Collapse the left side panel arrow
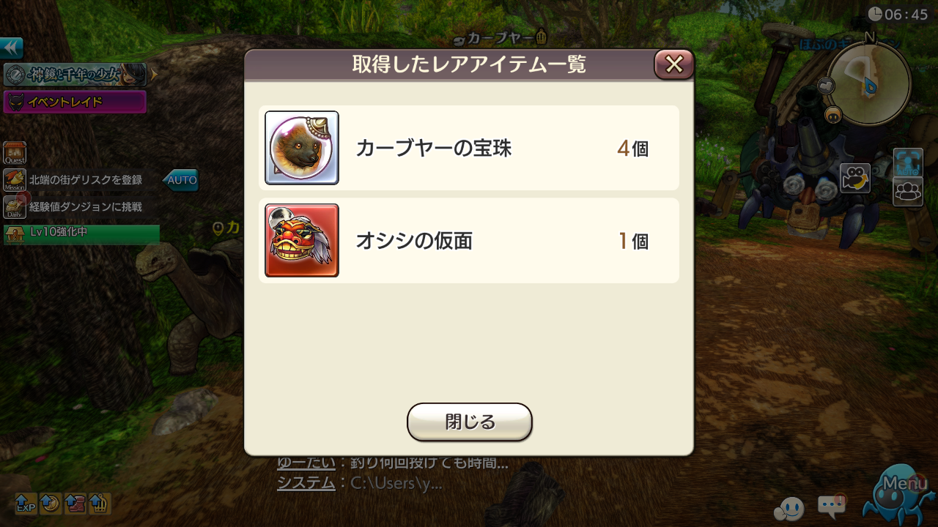This screenshot has width=938, height=527. pos(11,48)
